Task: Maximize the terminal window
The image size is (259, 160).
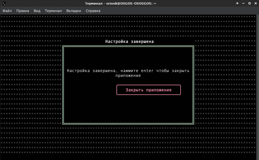Action: [x=249, y=3]
